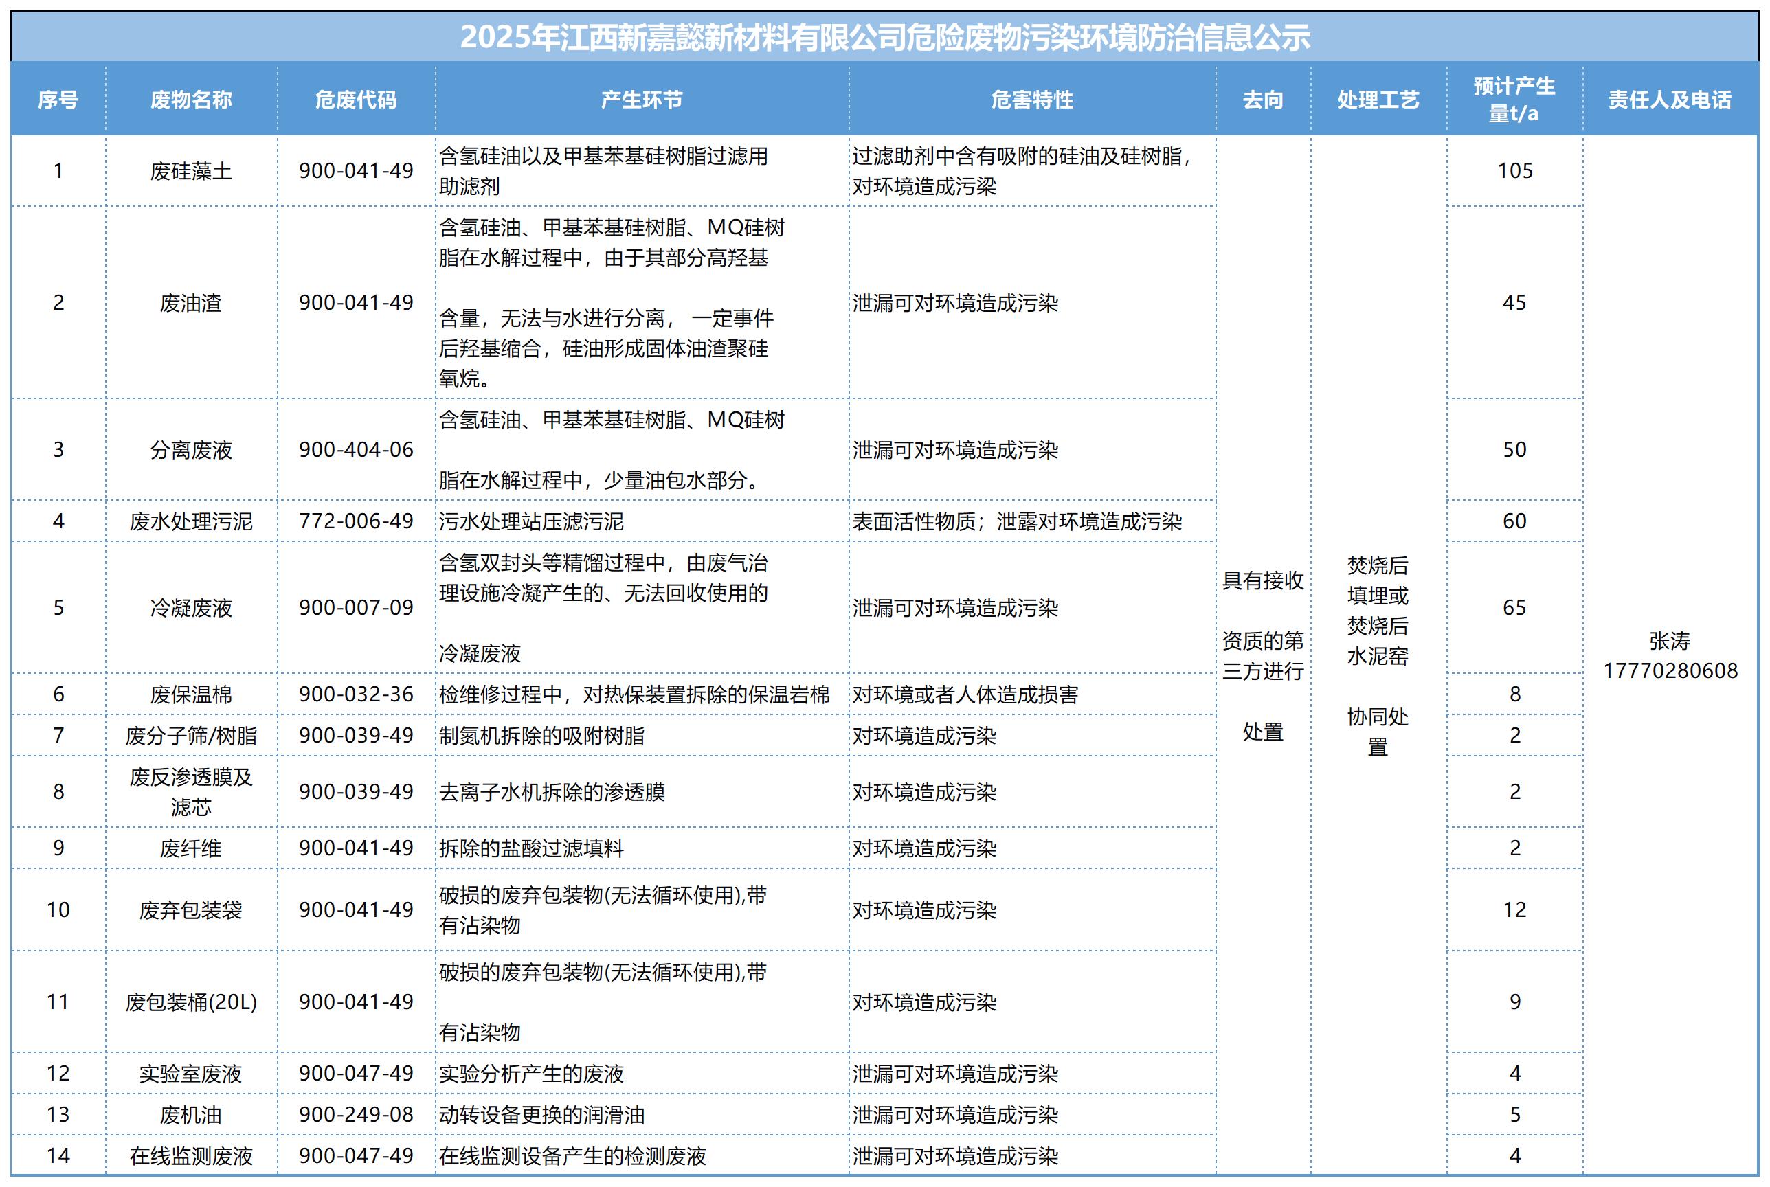Click the 冷凝废液 name cell
This screenshot has width=1770, height=1187.
[191, 608]
